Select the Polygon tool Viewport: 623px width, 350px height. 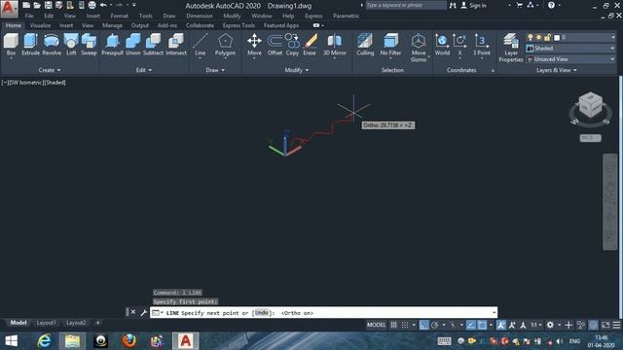tap(225, 45)
